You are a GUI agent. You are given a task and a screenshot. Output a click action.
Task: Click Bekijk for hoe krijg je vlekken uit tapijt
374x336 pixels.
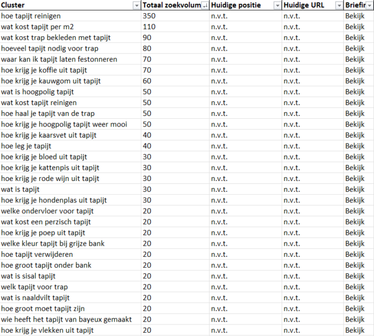click(x=355, y=331)
